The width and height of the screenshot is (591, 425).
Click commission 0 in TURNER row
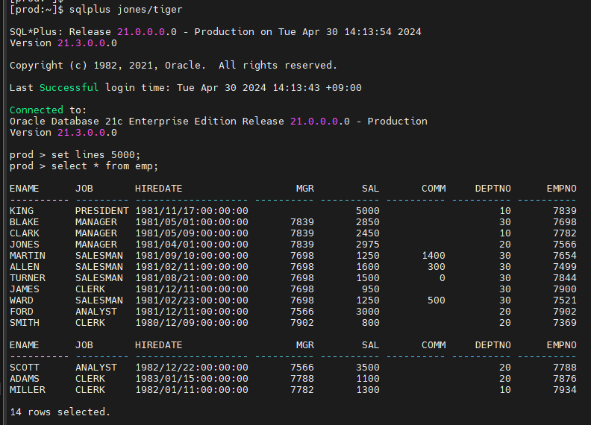click(442, 278)
